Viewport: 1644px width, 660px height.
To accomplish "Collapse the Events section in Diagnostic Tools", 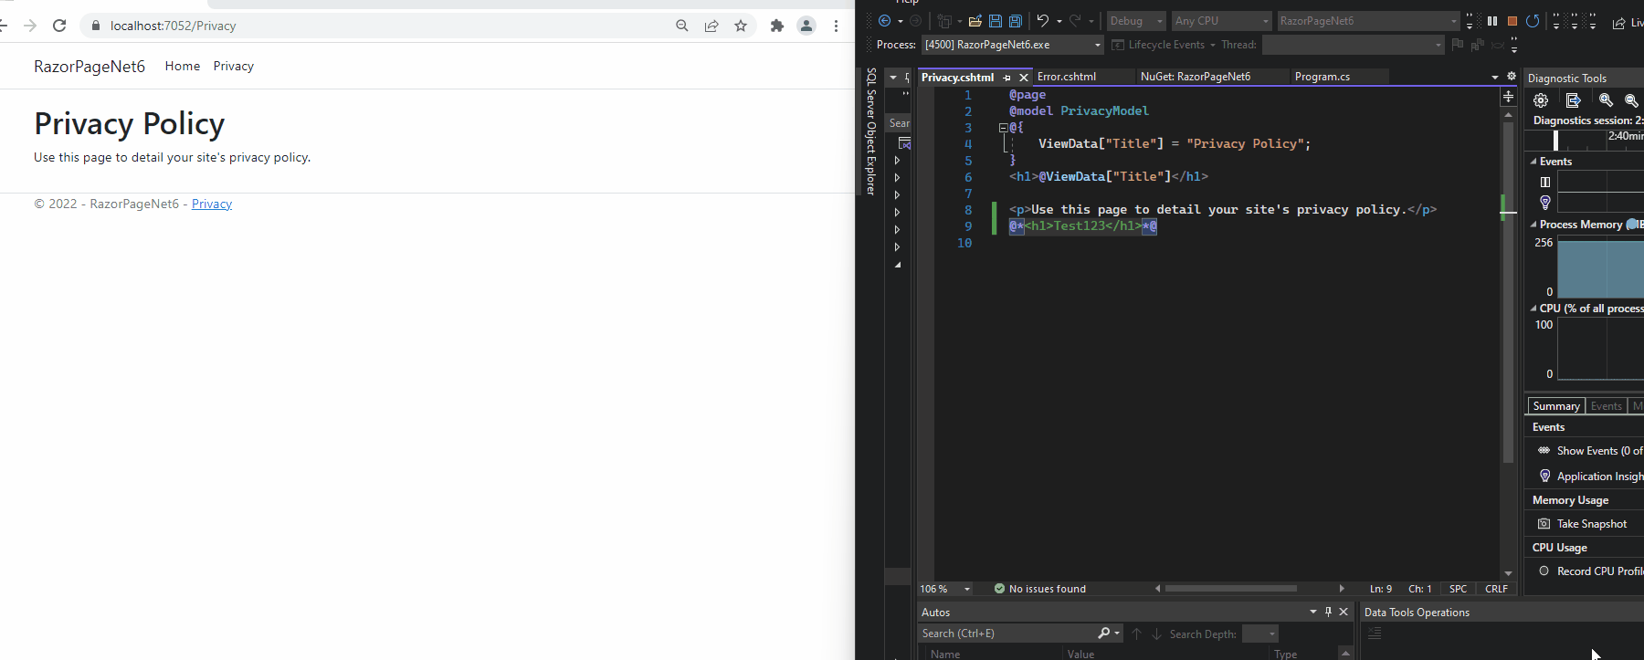I will click(1533, 162).
